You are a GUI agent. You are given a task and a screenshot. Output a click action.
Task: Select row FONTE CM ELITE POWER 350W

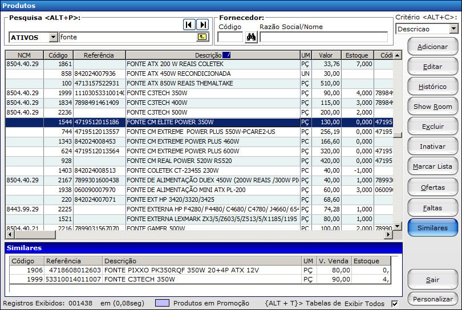pyautogui.click(x=199, y=122)
